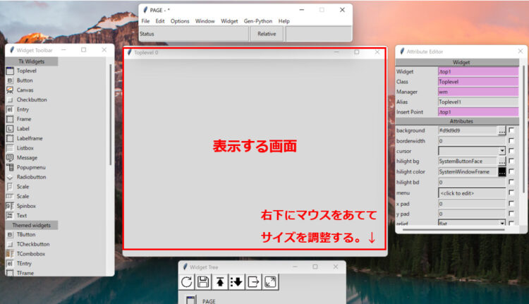Open the cursor dropdown arrow
The image size is (529, 304).
[502, 151]
